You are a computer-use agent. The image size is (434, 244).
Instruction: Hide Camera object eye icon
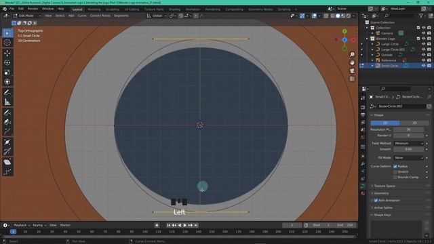(x=423, y=33)
